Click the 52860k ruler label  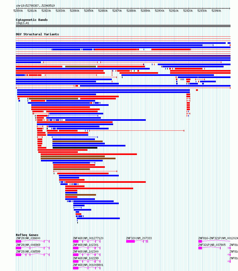[x=103, y=11]
